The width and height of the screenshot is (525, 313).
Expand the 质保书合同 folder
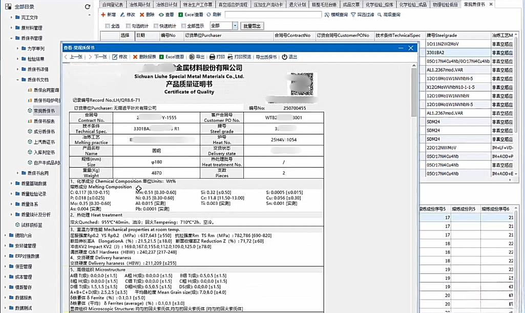click(x=17, y=173)
